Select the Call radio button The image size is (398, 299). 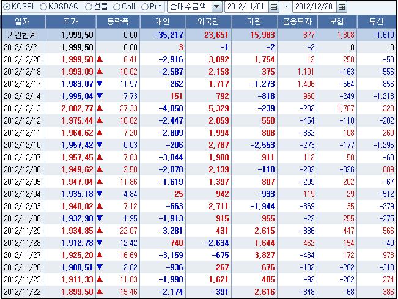pyautogui.click(x=117, y=7)
